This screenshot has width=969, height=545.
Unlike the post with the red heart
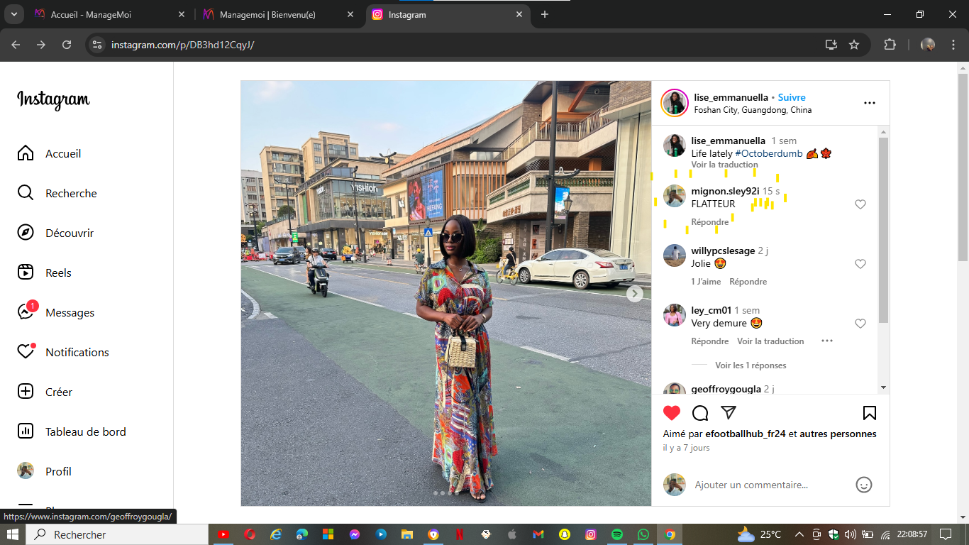[x=672, y=413]
